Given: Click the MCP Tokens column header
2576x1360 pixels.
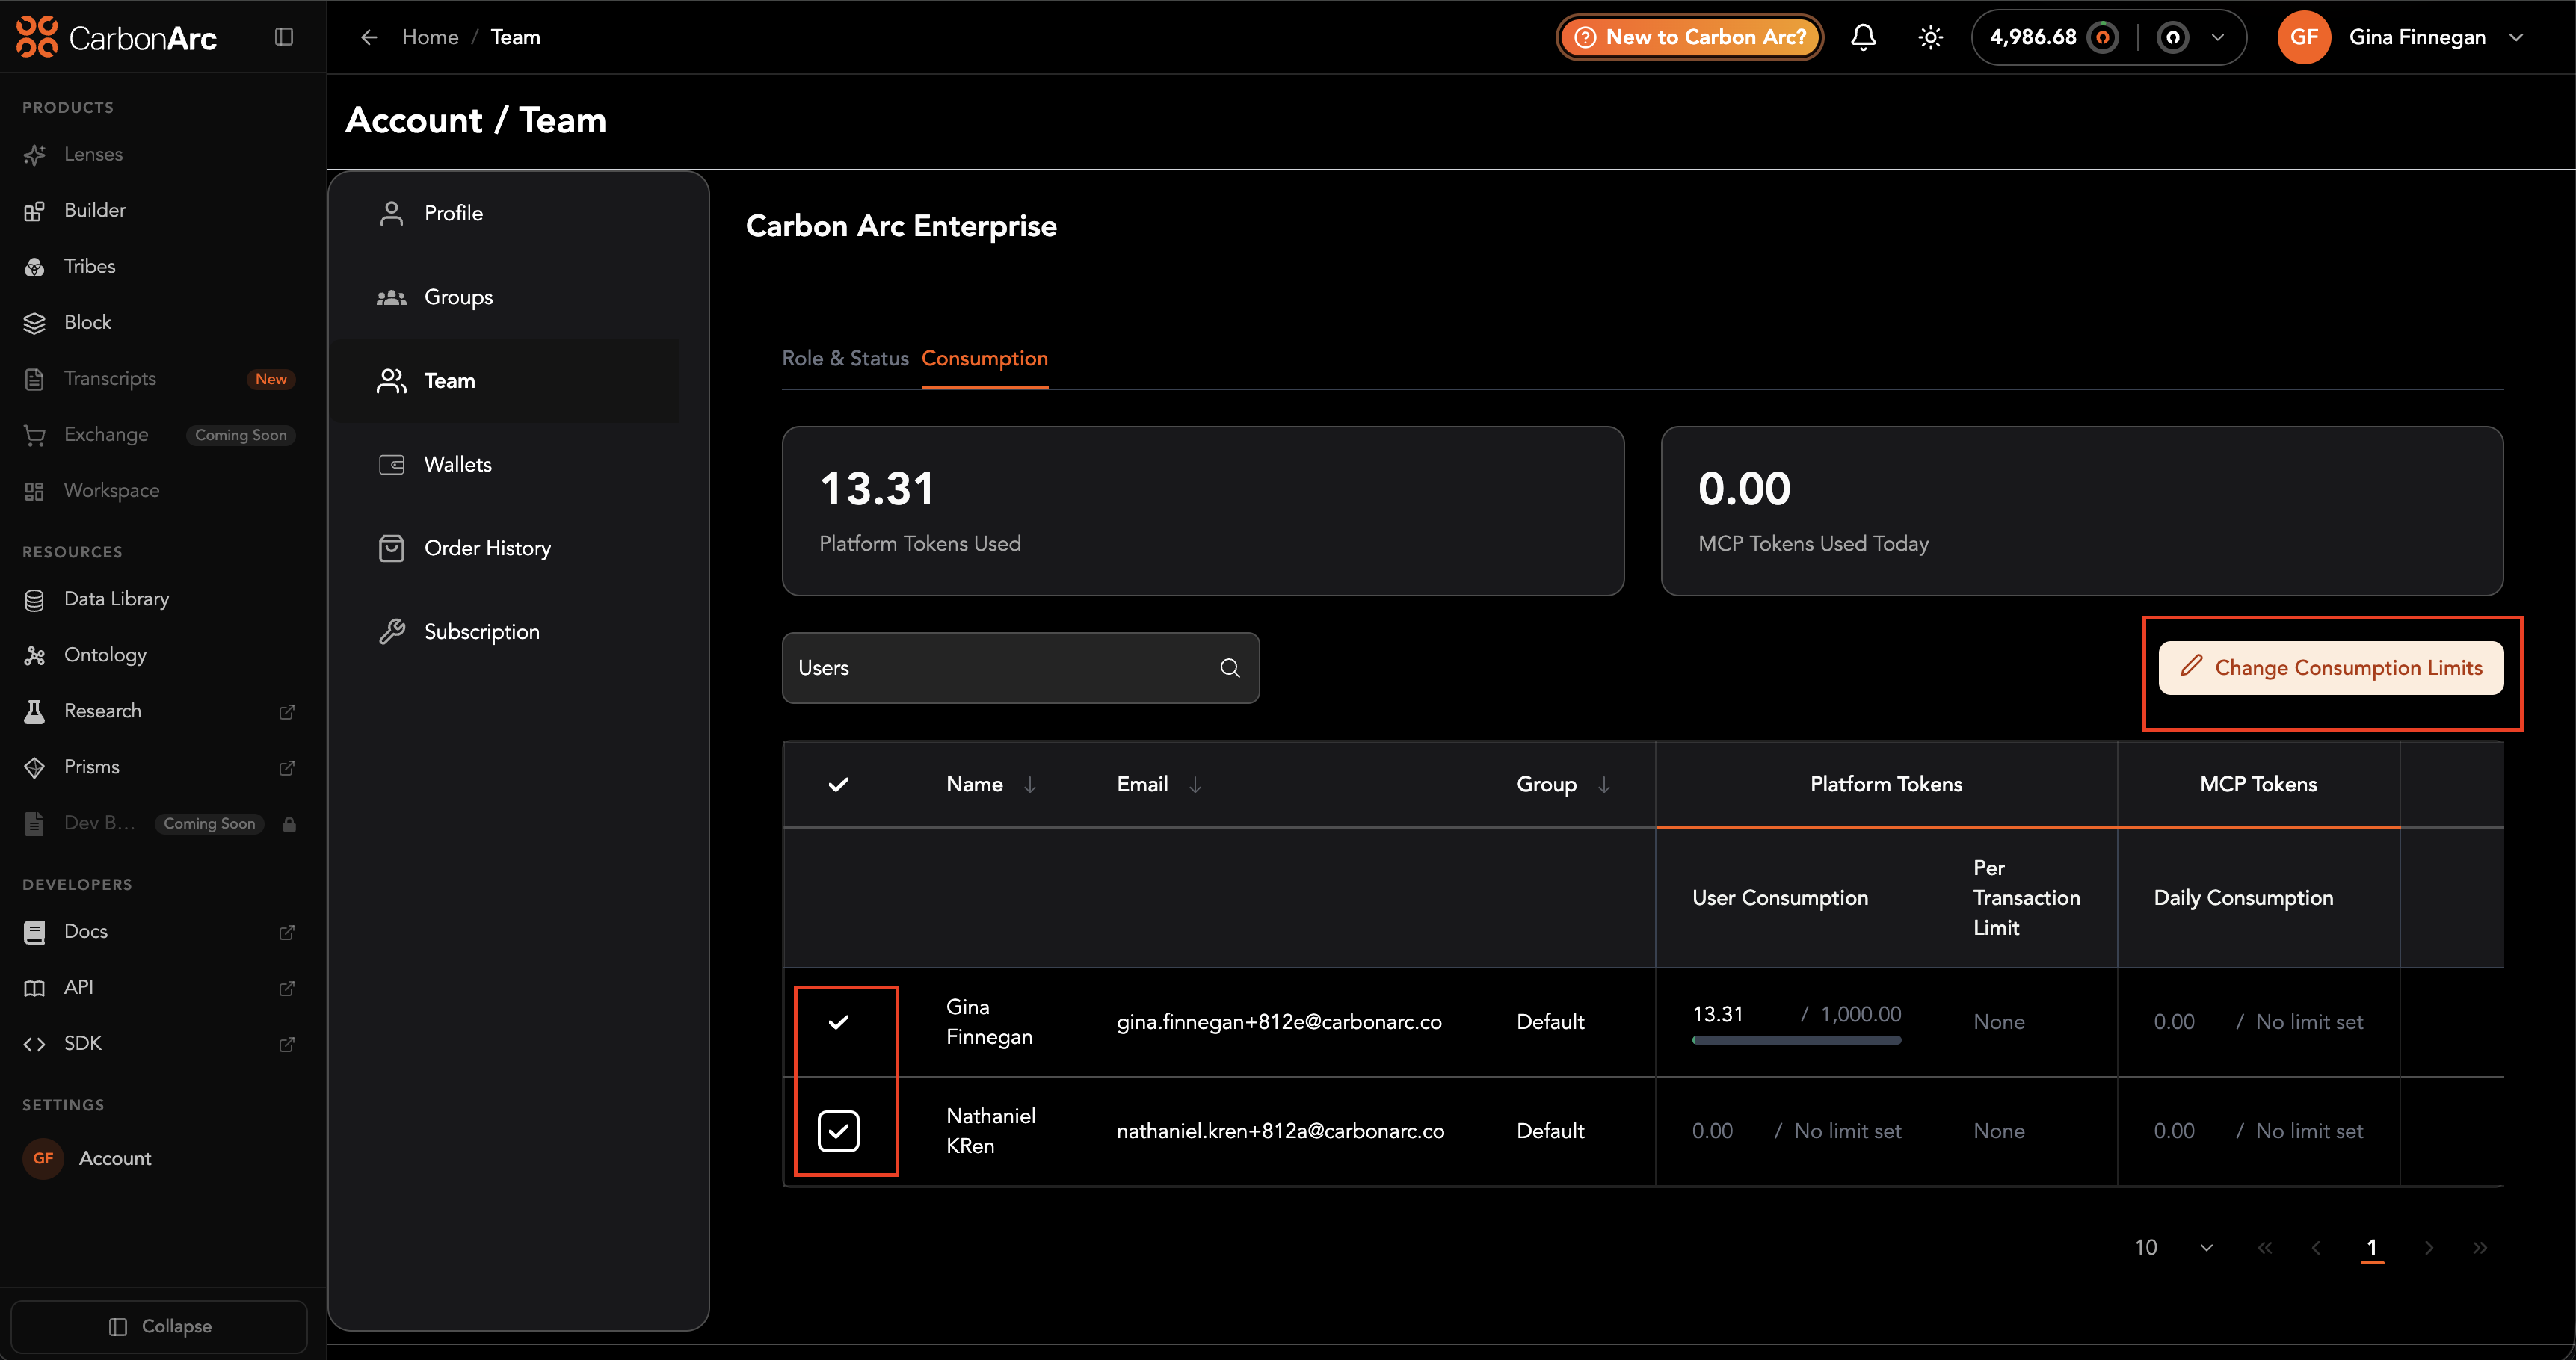Looking at the screenshot, I should click(x=2258, y=785).
